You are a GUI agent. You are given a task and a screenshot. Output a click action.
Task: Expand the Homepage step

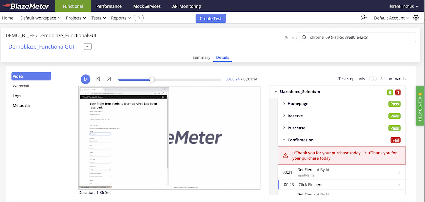(284, 104)
